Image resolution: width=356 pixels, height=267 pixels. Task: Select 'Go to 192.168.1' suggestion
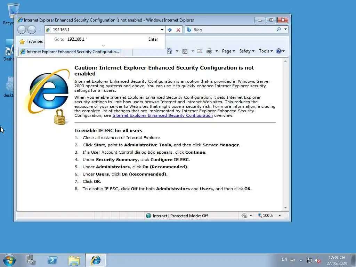tap(105, 39)
